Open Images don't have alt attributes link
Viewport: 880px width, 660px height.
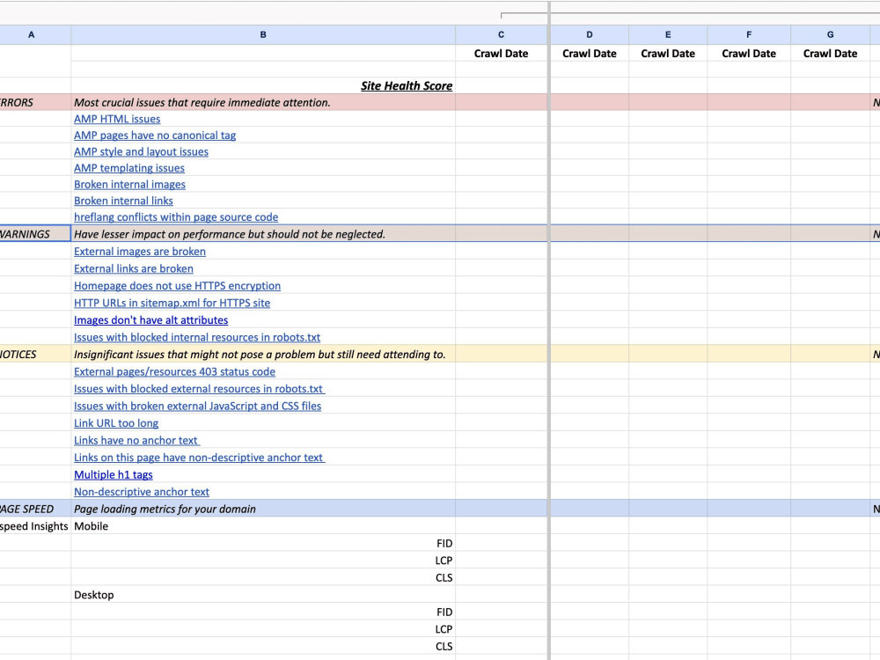[x=151, y=320]
